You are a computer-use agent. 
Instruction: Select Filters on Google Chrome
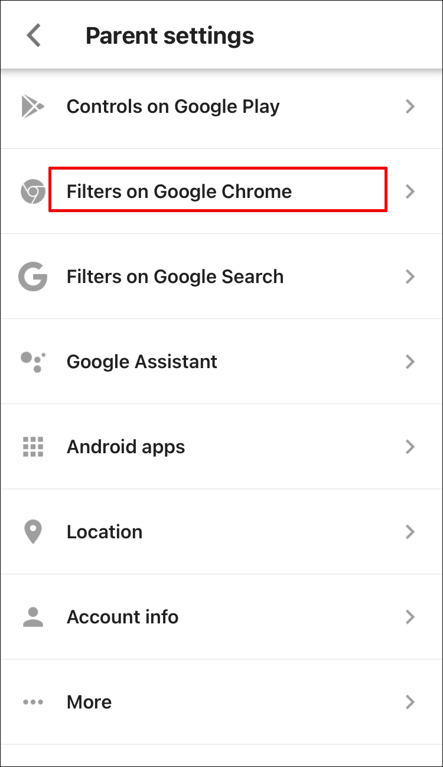(x=179, y=191)
